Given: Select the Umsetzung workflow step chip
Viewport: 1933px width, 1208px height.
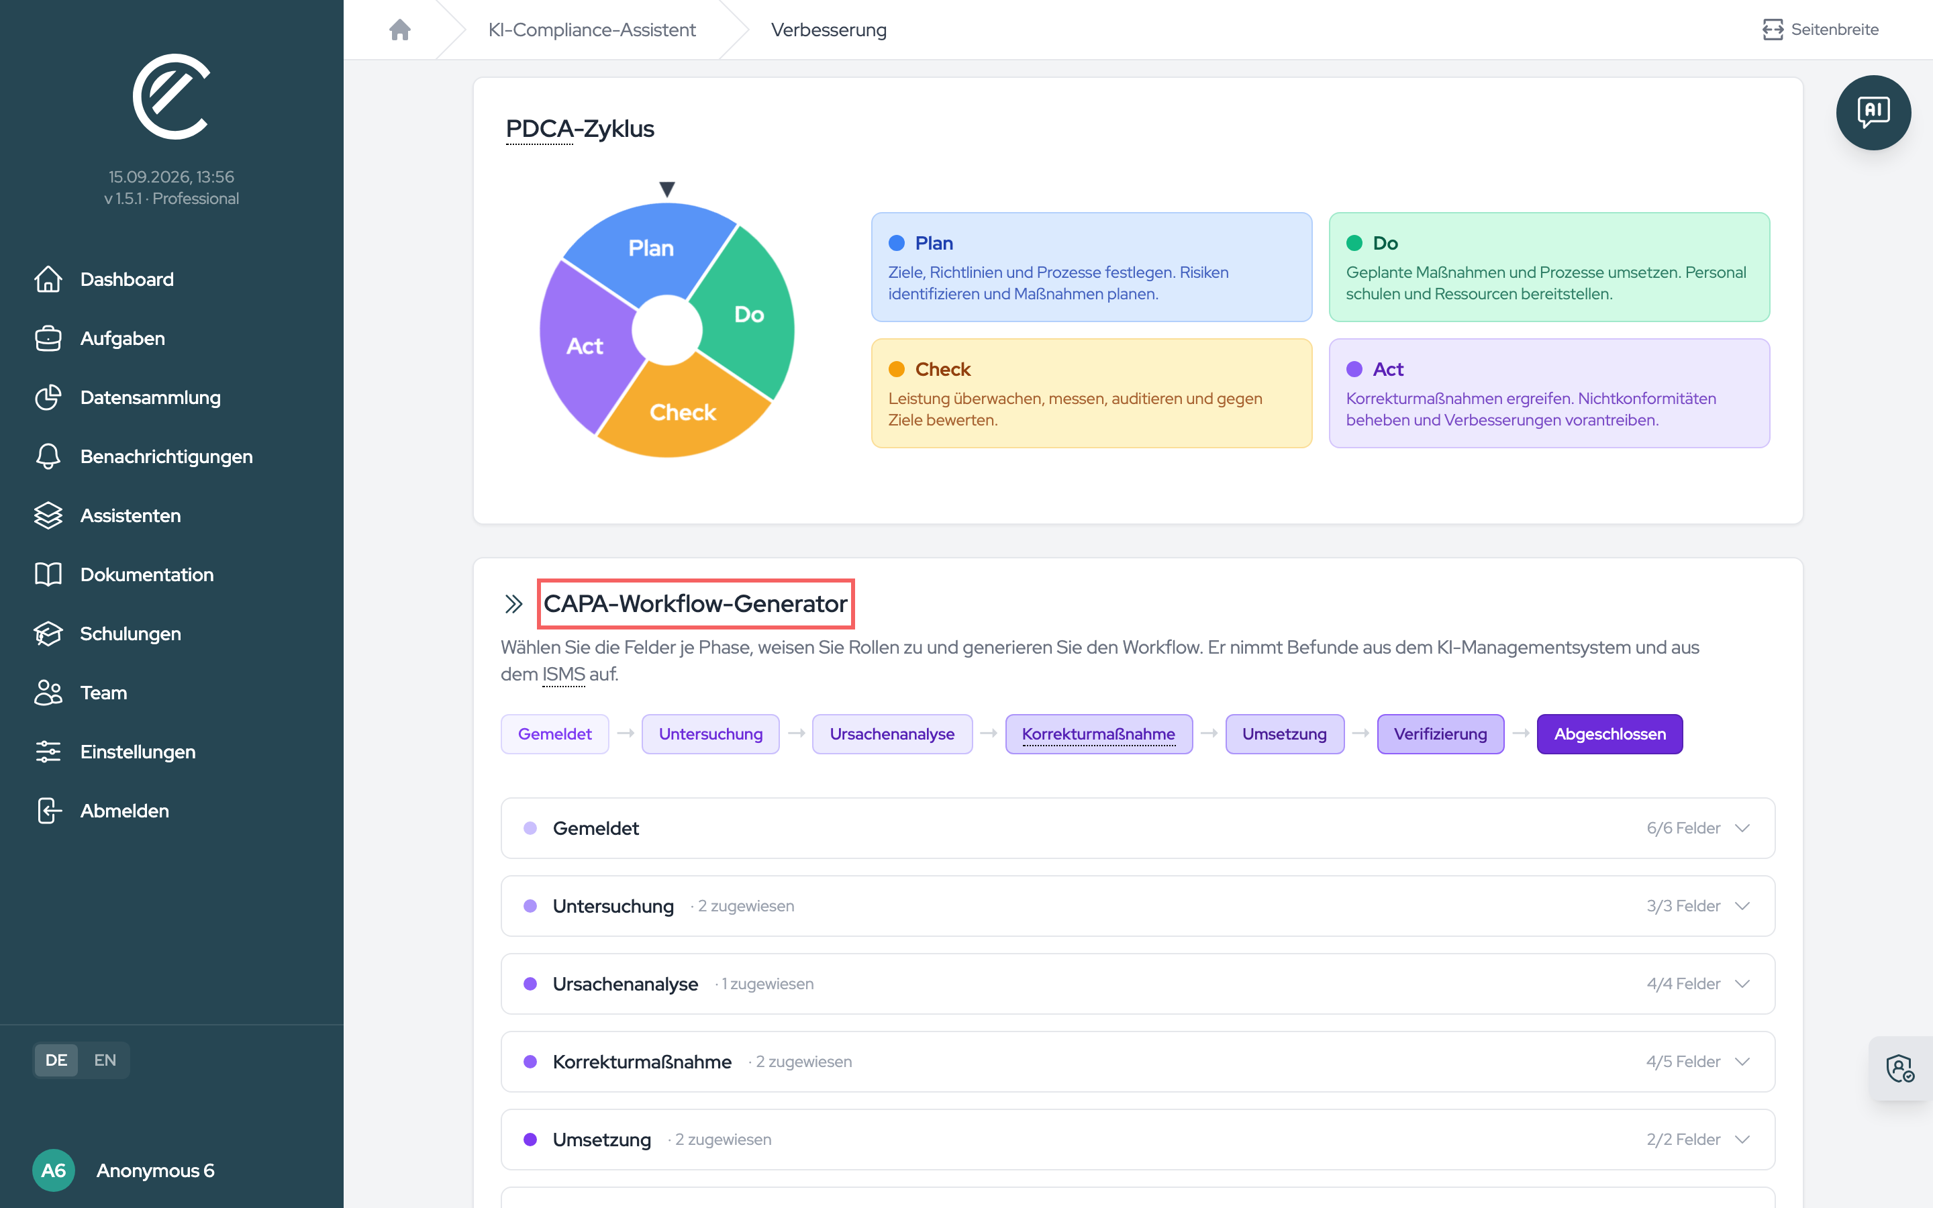Looking at the screenshot, I should click(1285, 734).
